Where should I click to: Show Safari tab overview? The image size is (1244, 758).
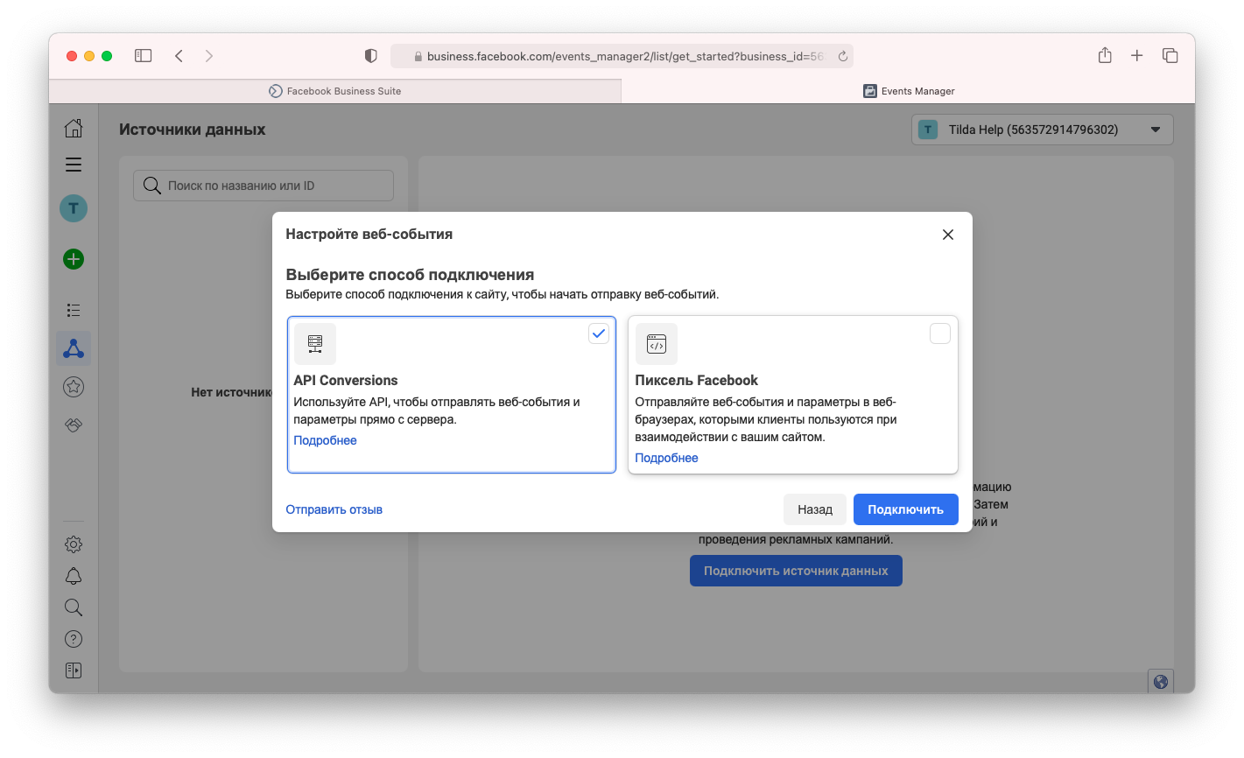pyautogui.click(x=1170, y=56)
